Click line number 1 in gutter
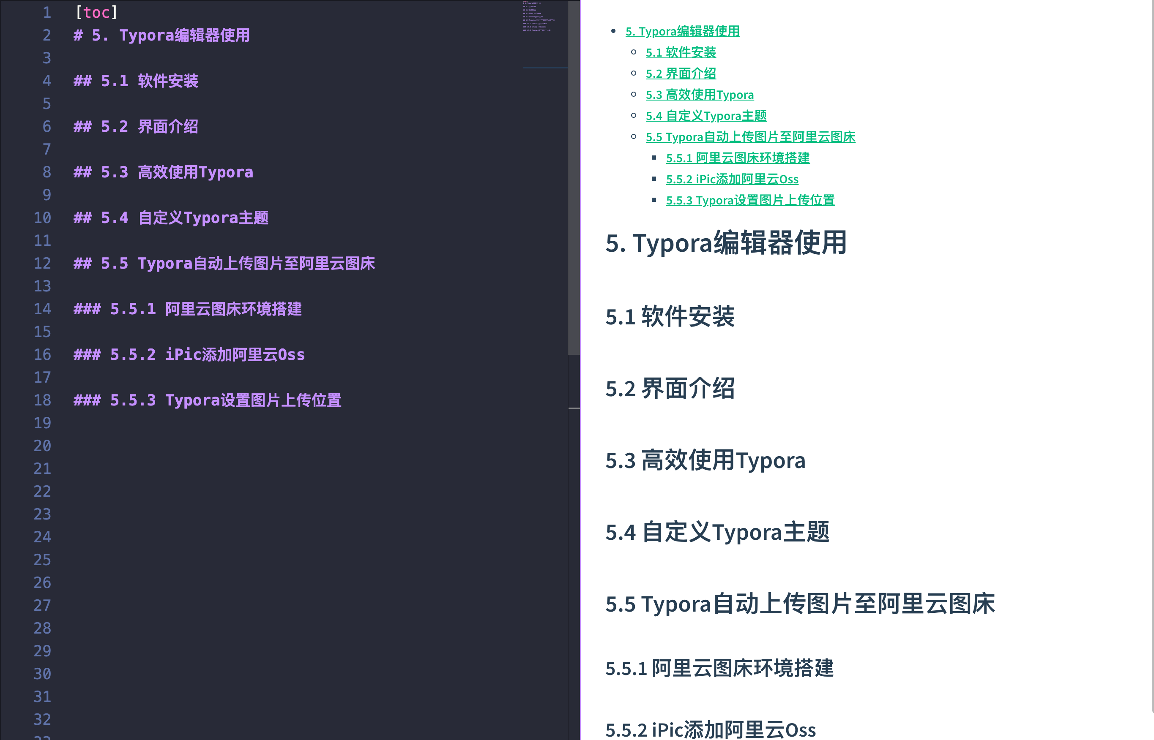This screenshot has width=1154, height=740. click(x=46, y=13)
